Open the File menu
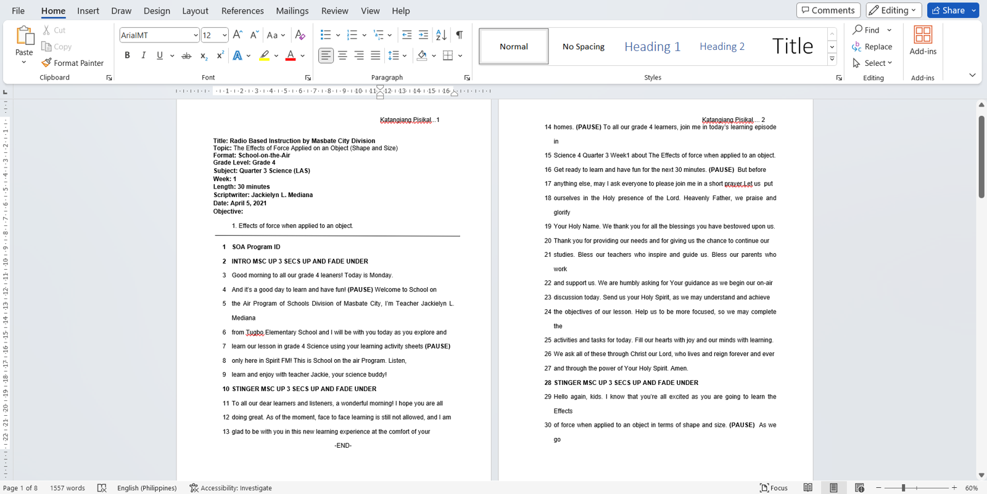 (19, 10)
